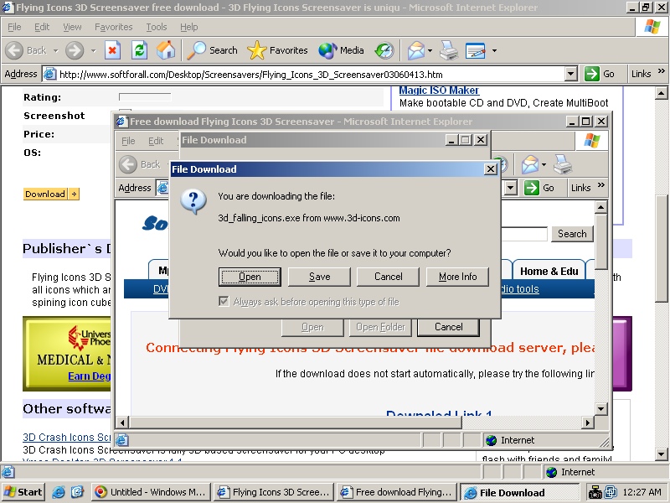Open main window address bar dropdown

click(571, 74)
